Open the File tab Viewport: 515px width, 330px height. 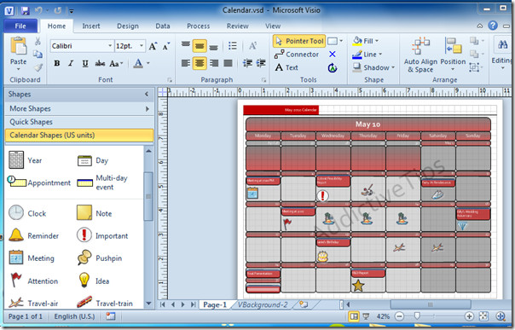click(20, 26)
